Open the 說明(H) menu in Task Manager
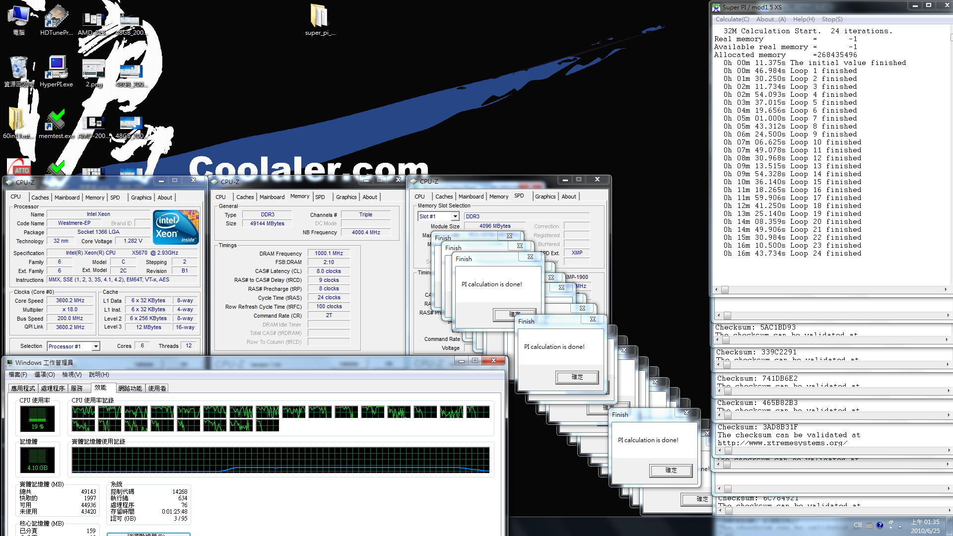 click(x=99, y=375)
